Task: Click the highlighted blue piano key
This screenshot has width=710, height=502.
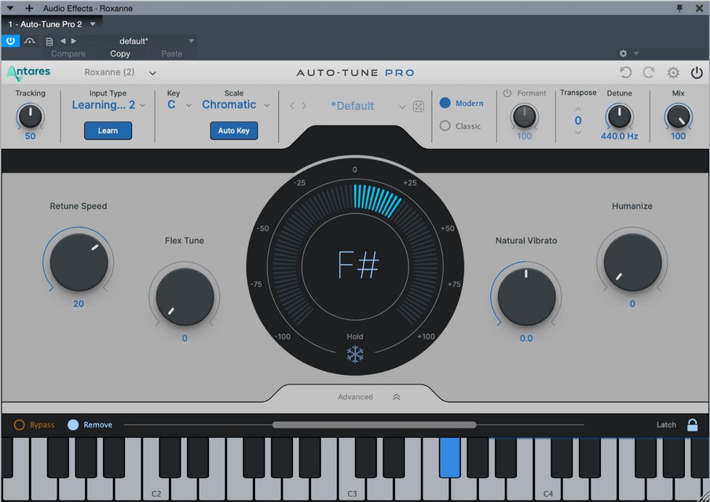Action: pos(449,457)
